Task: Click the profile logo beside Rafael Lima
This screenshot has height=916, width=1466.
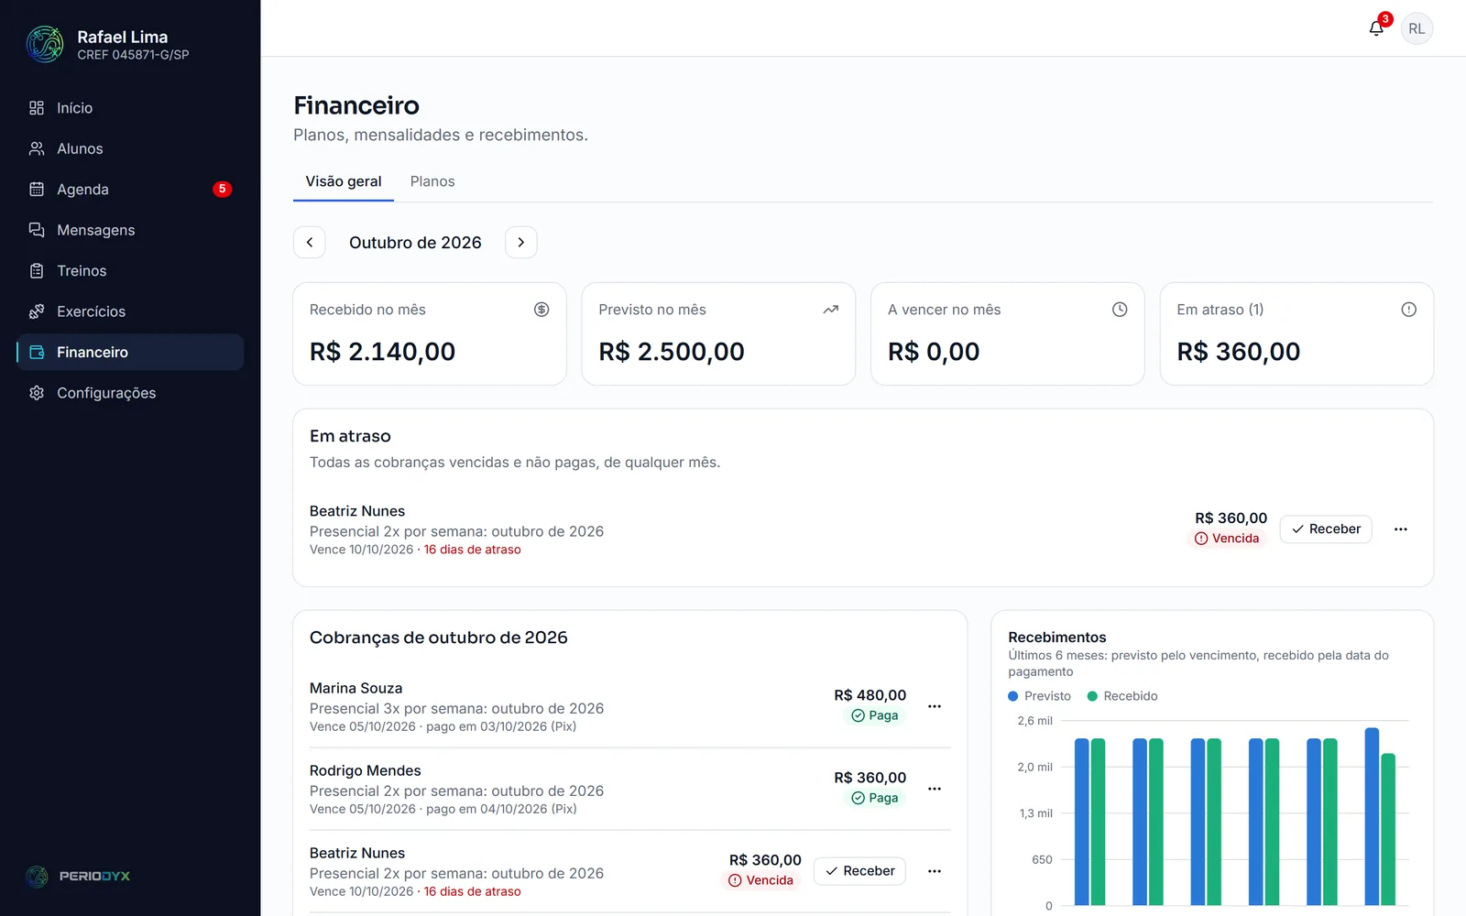Action: [x=45, y=44]
